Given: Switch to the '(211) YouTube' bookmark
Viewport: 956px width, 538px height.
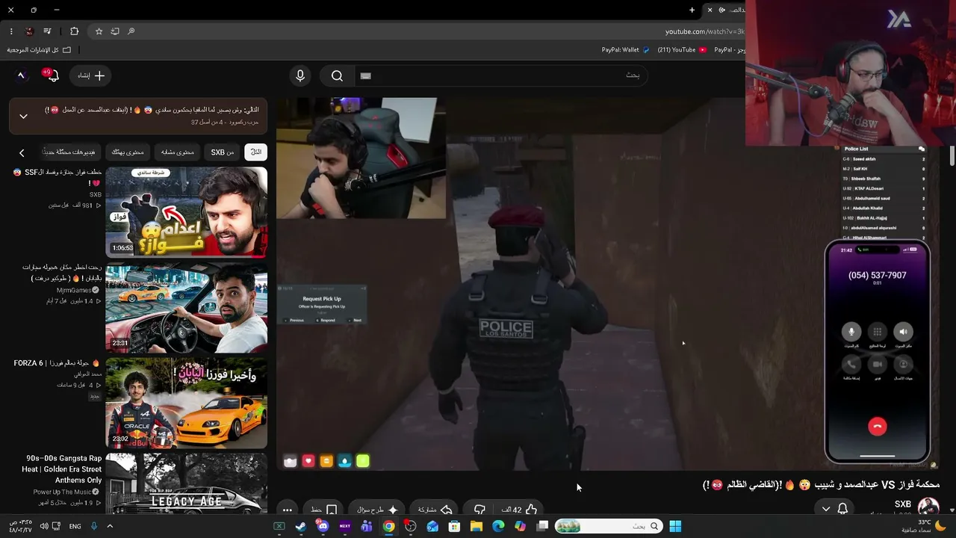Looking at the screenshot, I should [681, 50].
